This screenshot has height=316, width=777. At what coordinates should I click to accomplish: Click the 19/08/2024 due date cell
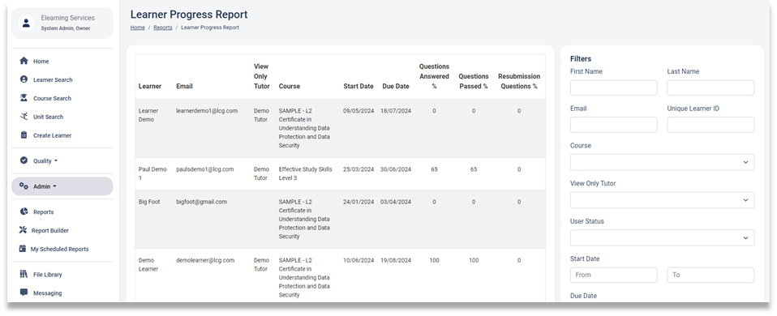(396, 261)
